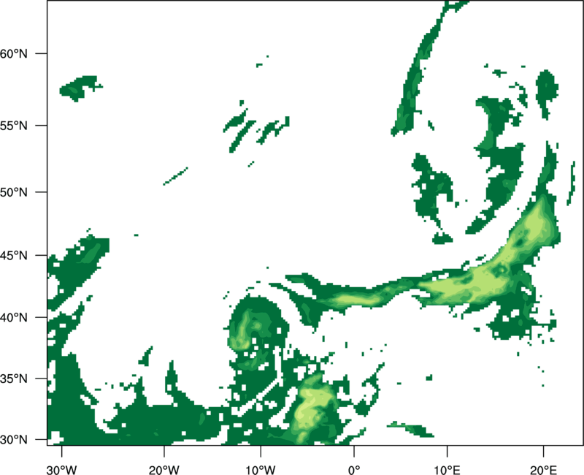Click the 50°N latitude label
The image size is (584, 475).
pos(14,192)
